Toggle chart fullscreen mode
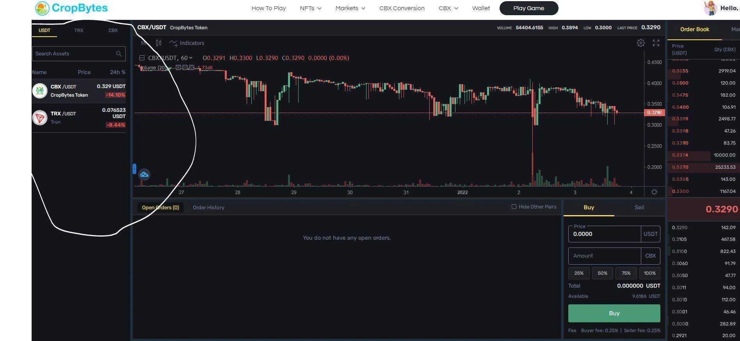740x341 pixels. tap(656, 43)
